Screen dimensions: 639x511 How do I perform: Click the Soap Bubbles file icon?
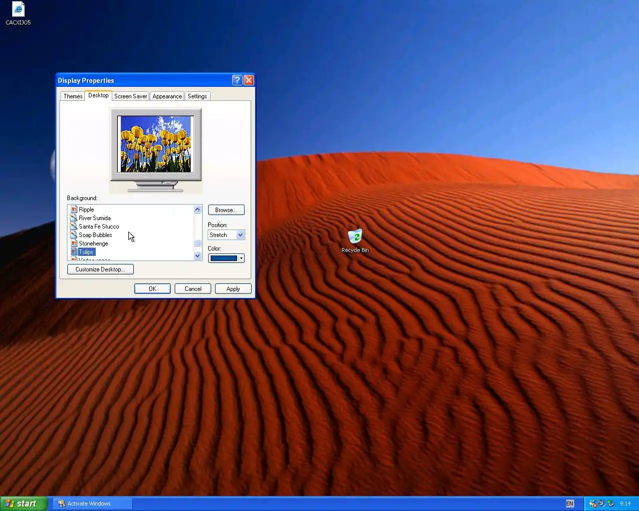(x=74, y=235)
